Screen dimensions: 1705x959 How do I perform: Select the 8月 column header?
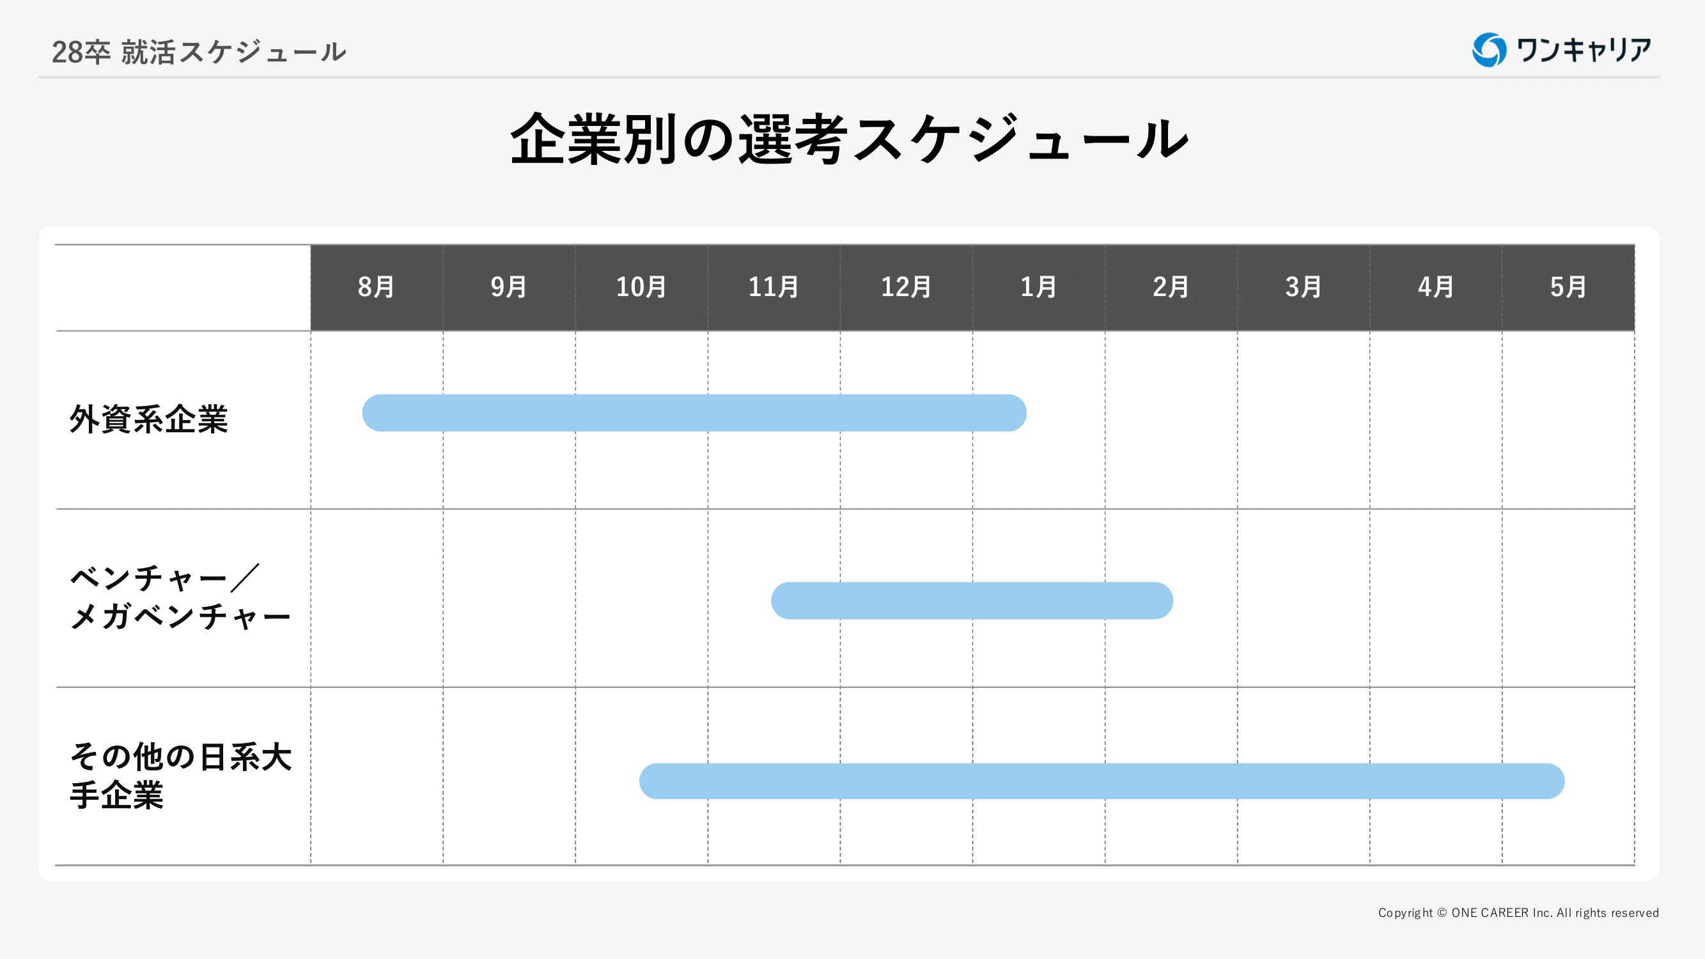click(377, 287)
